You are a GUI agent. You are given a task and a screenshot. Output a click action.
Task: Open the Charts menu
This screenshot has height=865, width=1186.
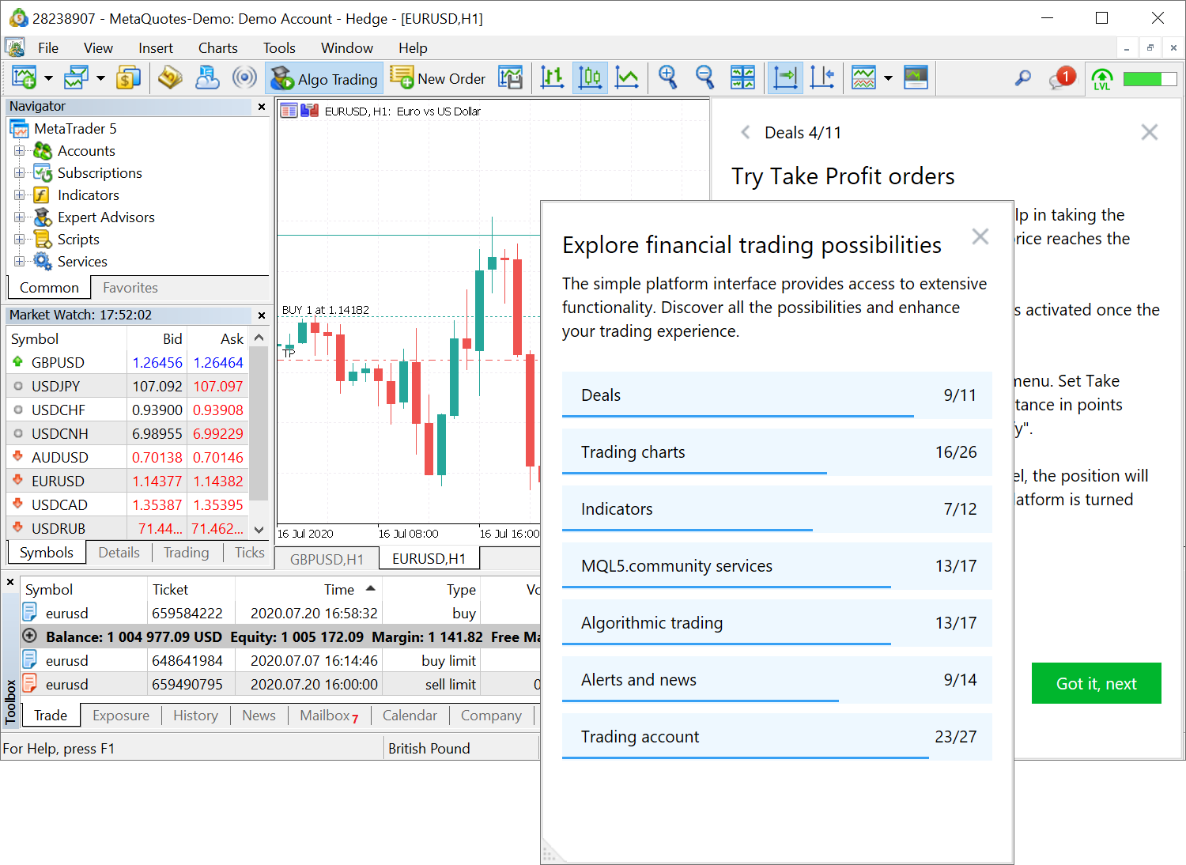pyautogui.click(x=217, y=48)
